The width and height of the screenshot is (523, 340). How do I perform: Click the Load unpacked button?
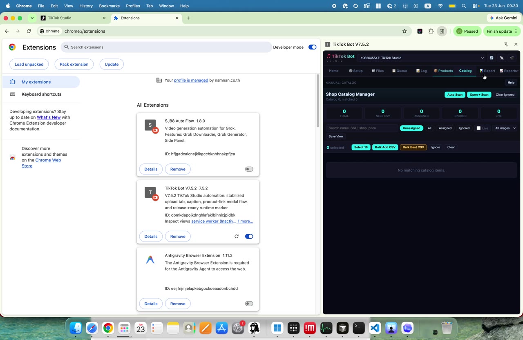[x=29, y=64]
